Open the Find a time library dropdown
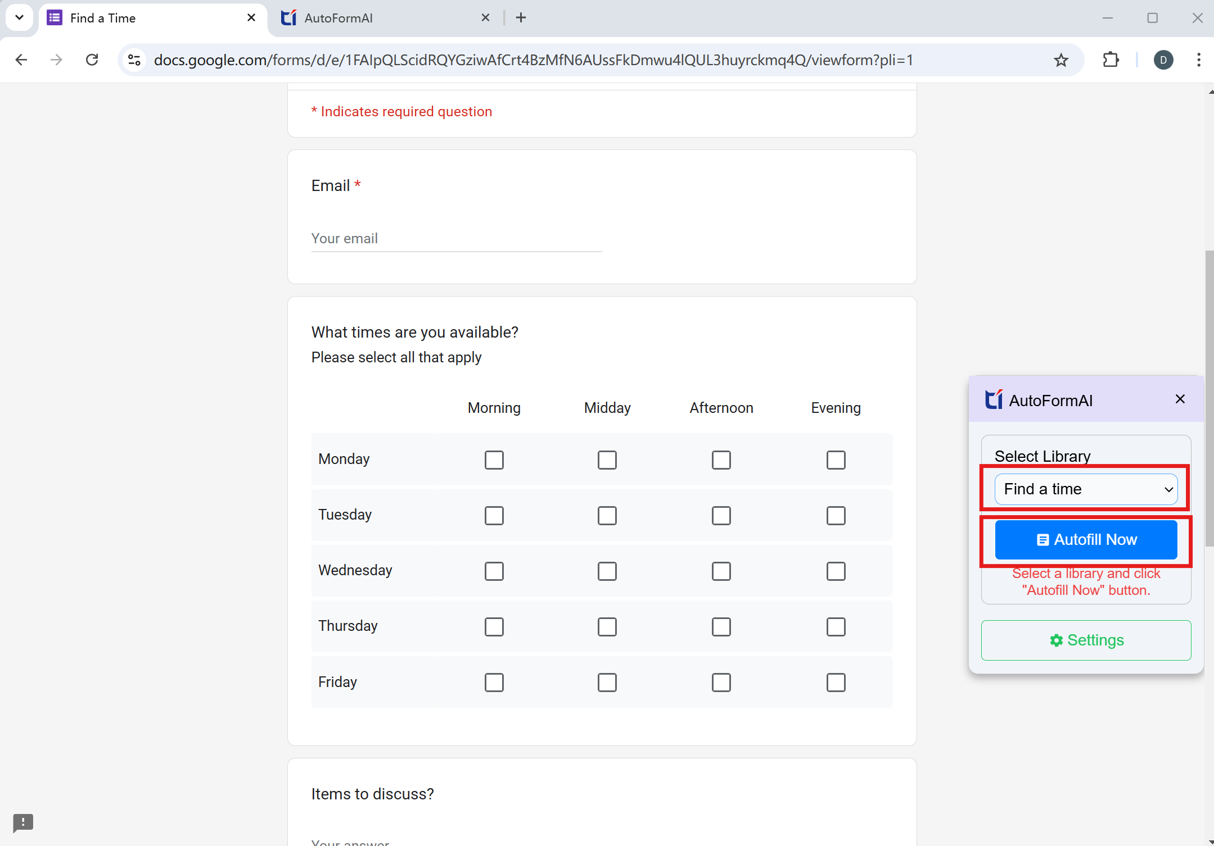1214x846 pixels. coord(1086,489)
